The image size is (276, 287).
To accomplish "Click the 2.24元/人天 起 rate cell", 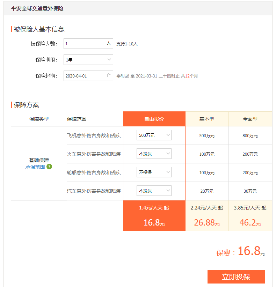I will tap(207, 208).
